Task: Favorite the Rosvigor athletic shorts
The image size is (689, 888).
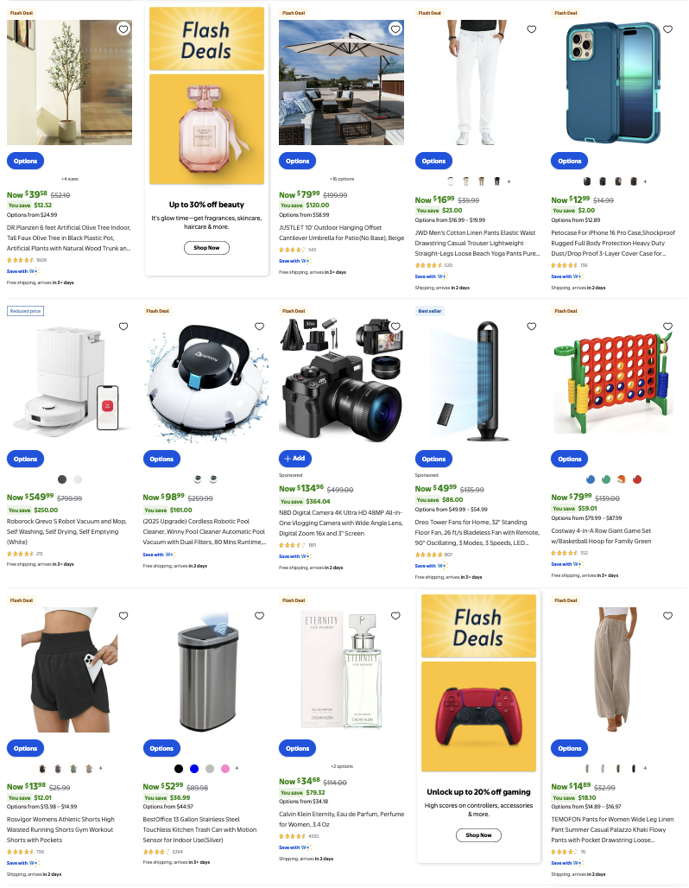Action: tap(123, 616)
